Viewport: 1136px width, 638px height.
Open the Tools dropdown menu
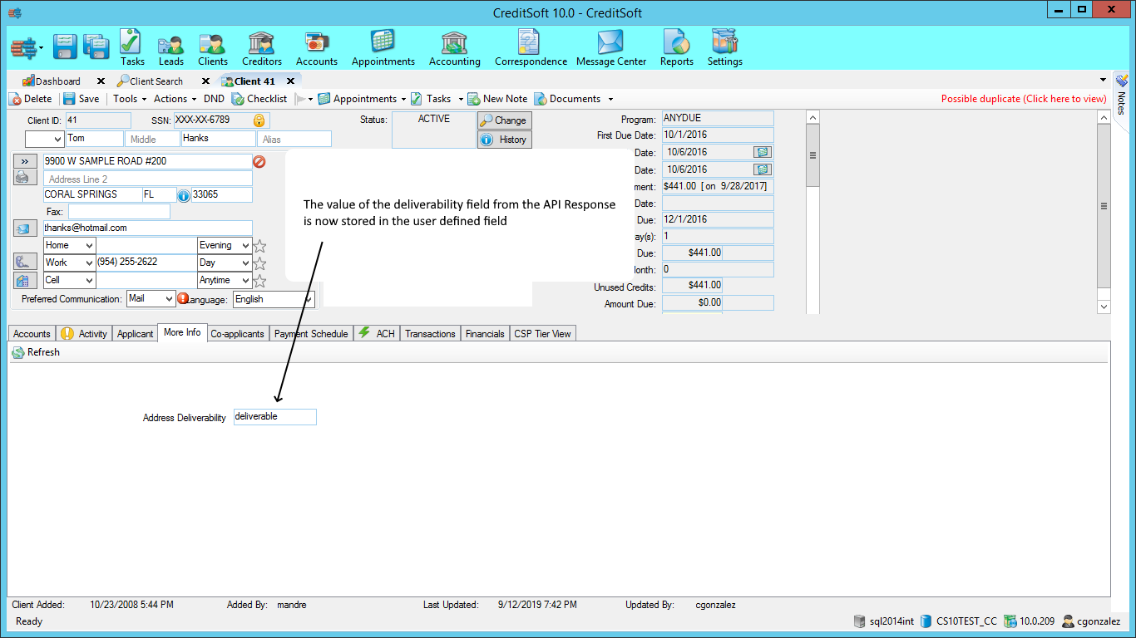click(x=129, y=99)
